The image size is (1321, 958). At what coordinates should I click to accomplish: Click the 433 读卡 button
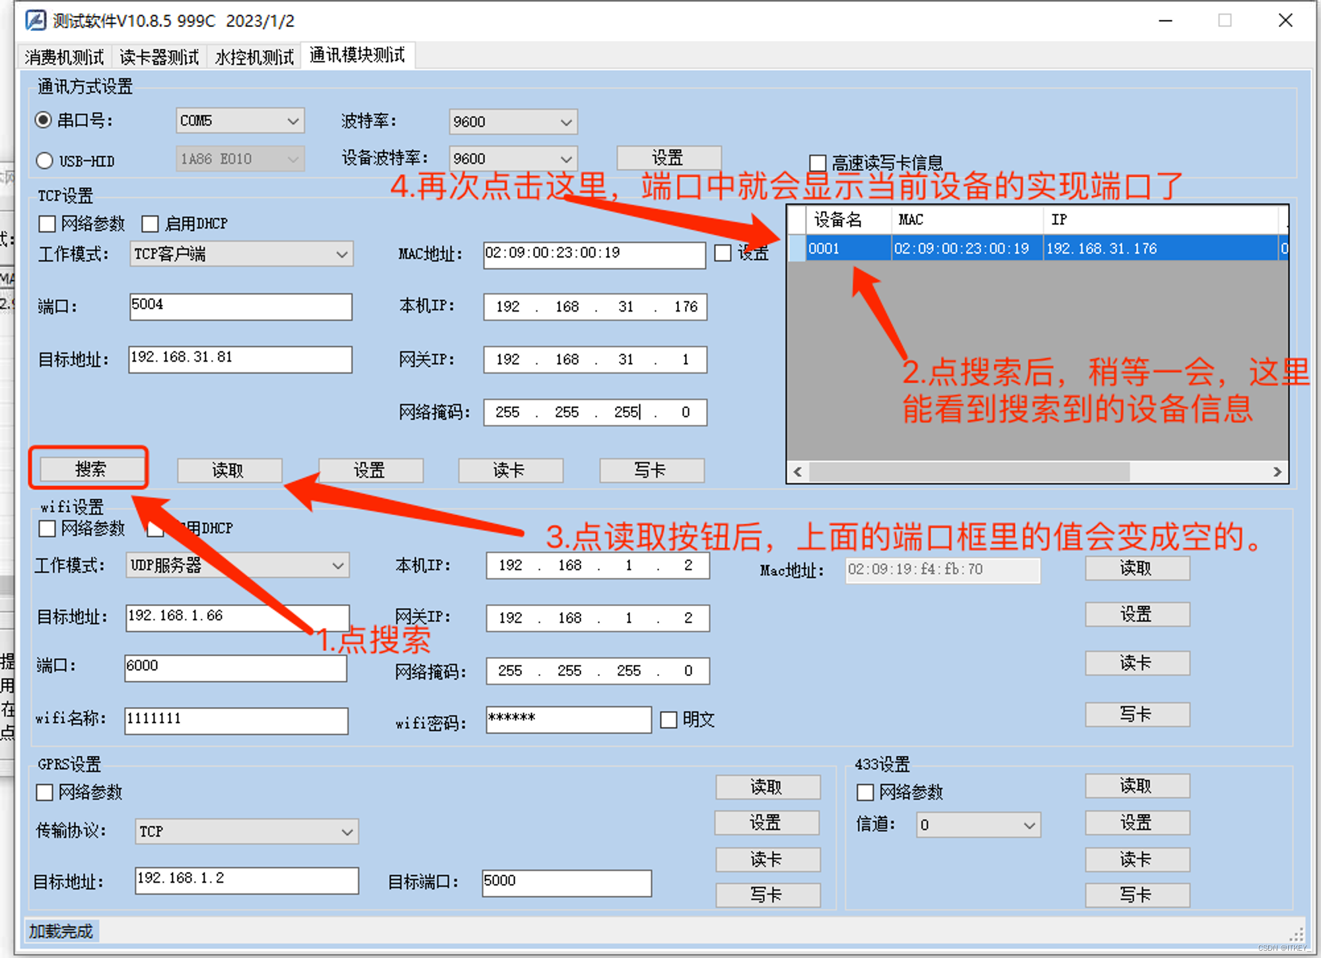1137,860
